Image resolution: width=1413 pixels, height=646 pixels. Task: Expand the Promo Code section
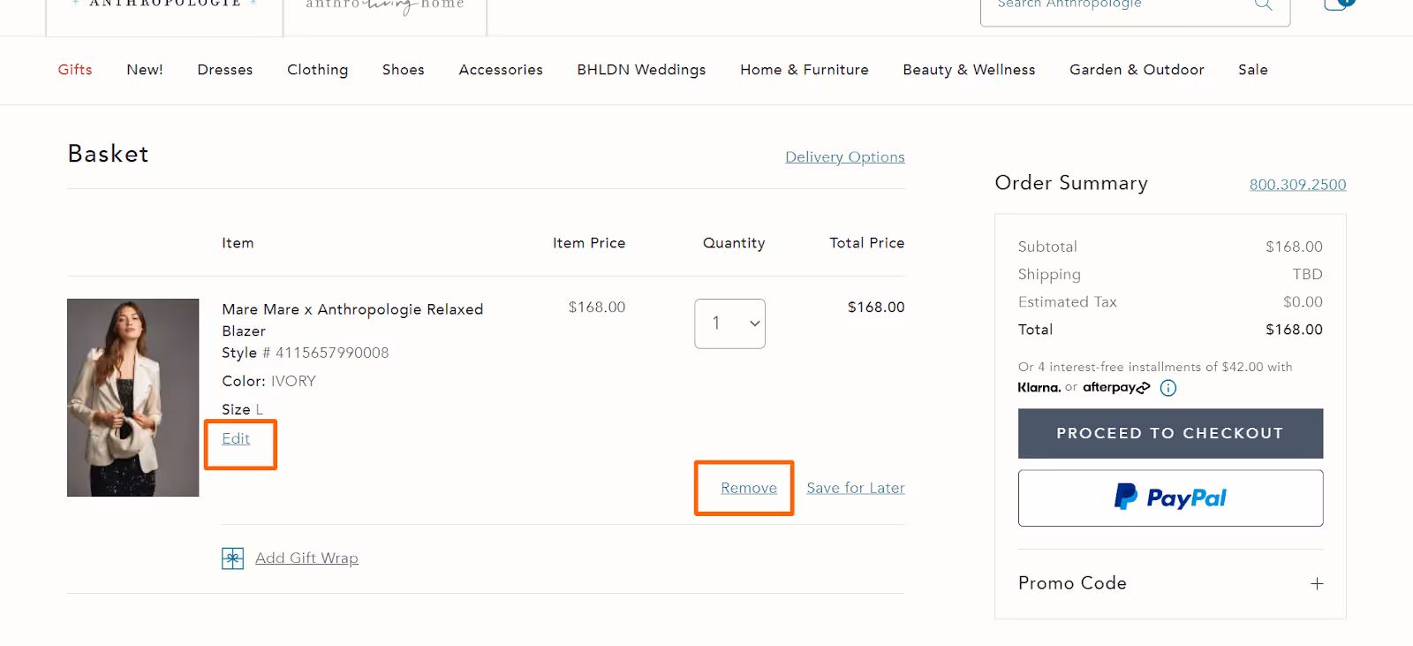pyautogui.click(x=1317, y=583)
